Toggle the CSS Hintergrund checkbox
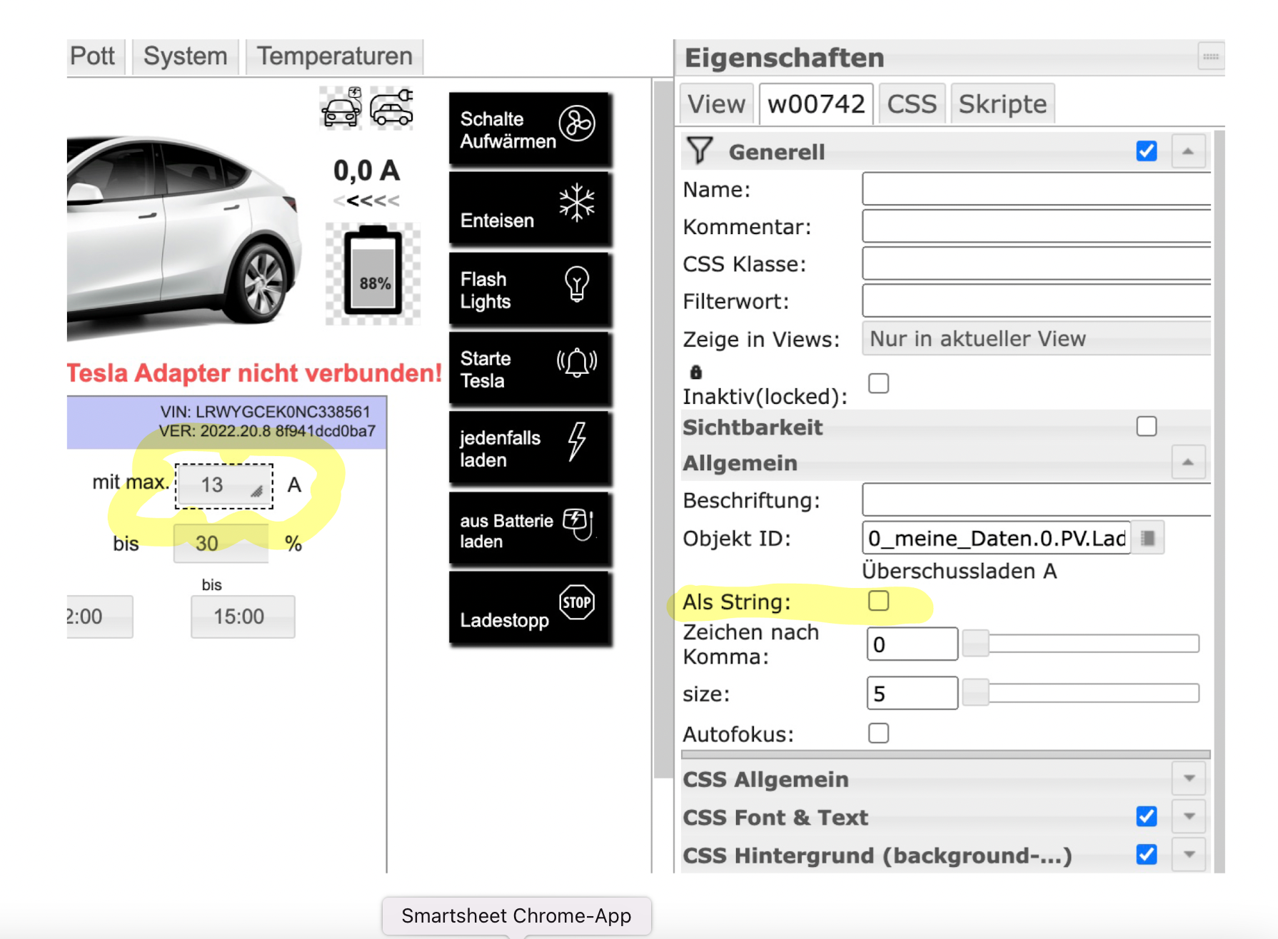The width and height of the screenshot is (1278, 939). pyautogui.click(x=1147, y=853)
